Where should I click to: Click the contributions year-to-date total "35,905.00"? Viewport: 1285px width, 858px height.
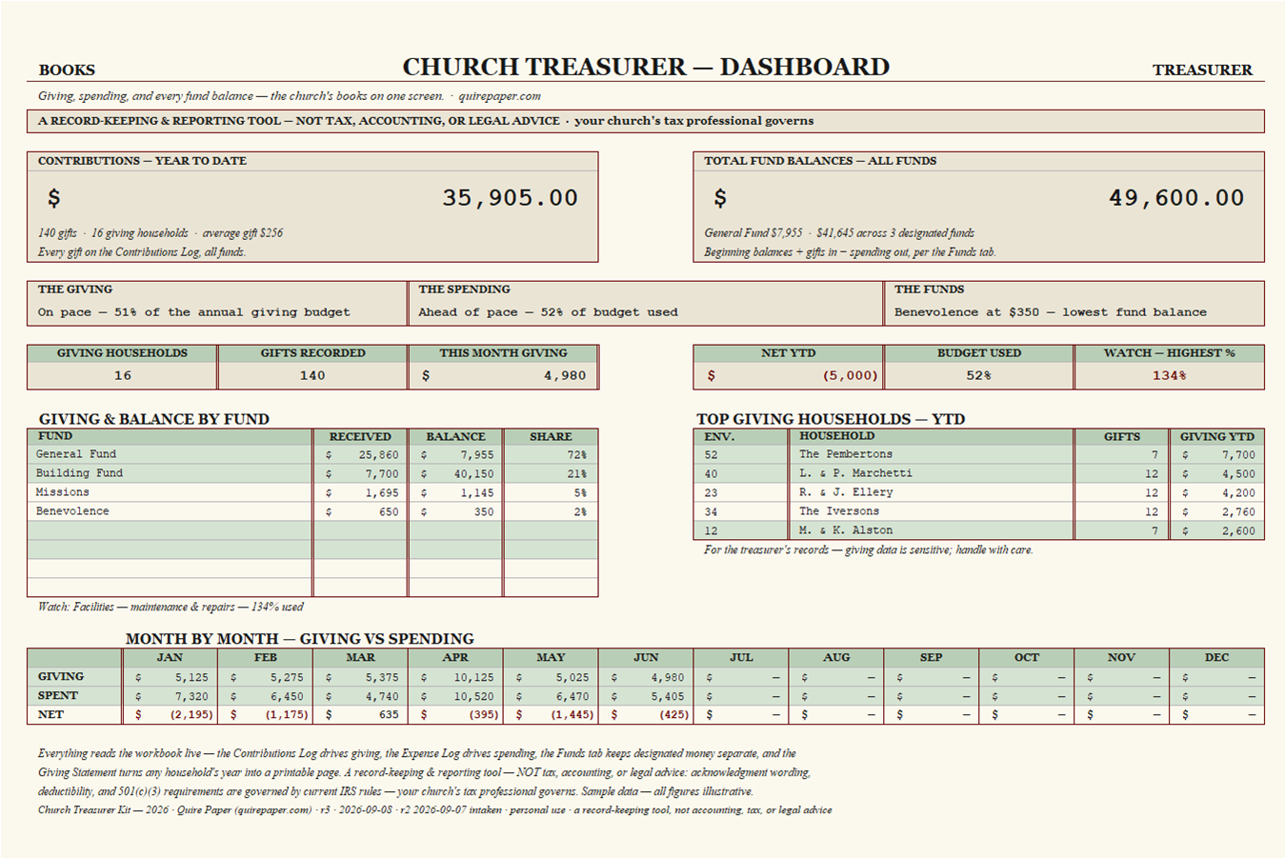coord(510,198)
